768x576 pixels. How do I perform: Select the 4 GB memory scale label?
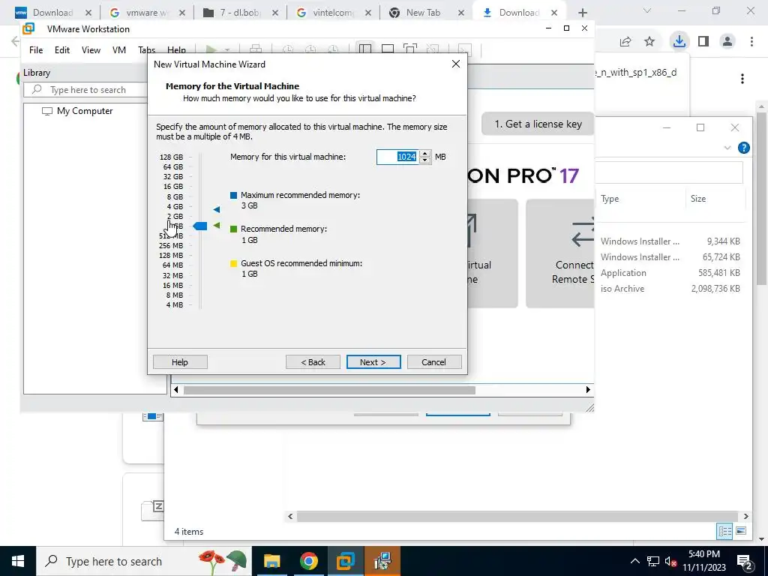pos(175,207)
